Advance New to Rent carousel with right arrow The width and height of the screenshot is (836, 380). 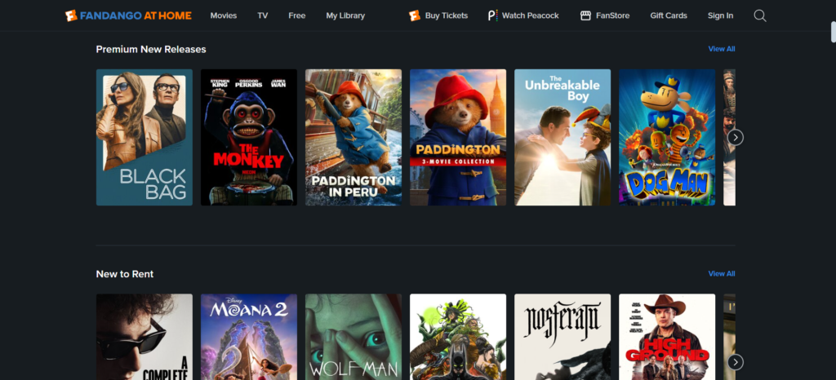pyautogui.click(x=736, y=362)
